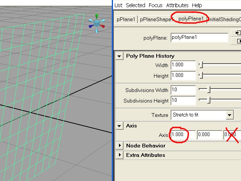
Task: Switch to the pPlane1 tab
Action: tap(126, 19)
